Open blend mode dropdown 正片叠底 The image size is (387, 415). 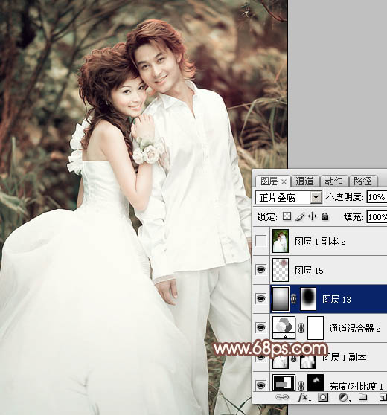[x=289, y=197]
